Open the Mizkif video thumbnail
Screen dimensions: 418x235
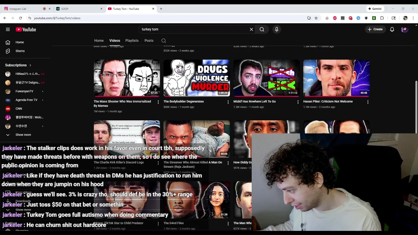click(266, 78)
